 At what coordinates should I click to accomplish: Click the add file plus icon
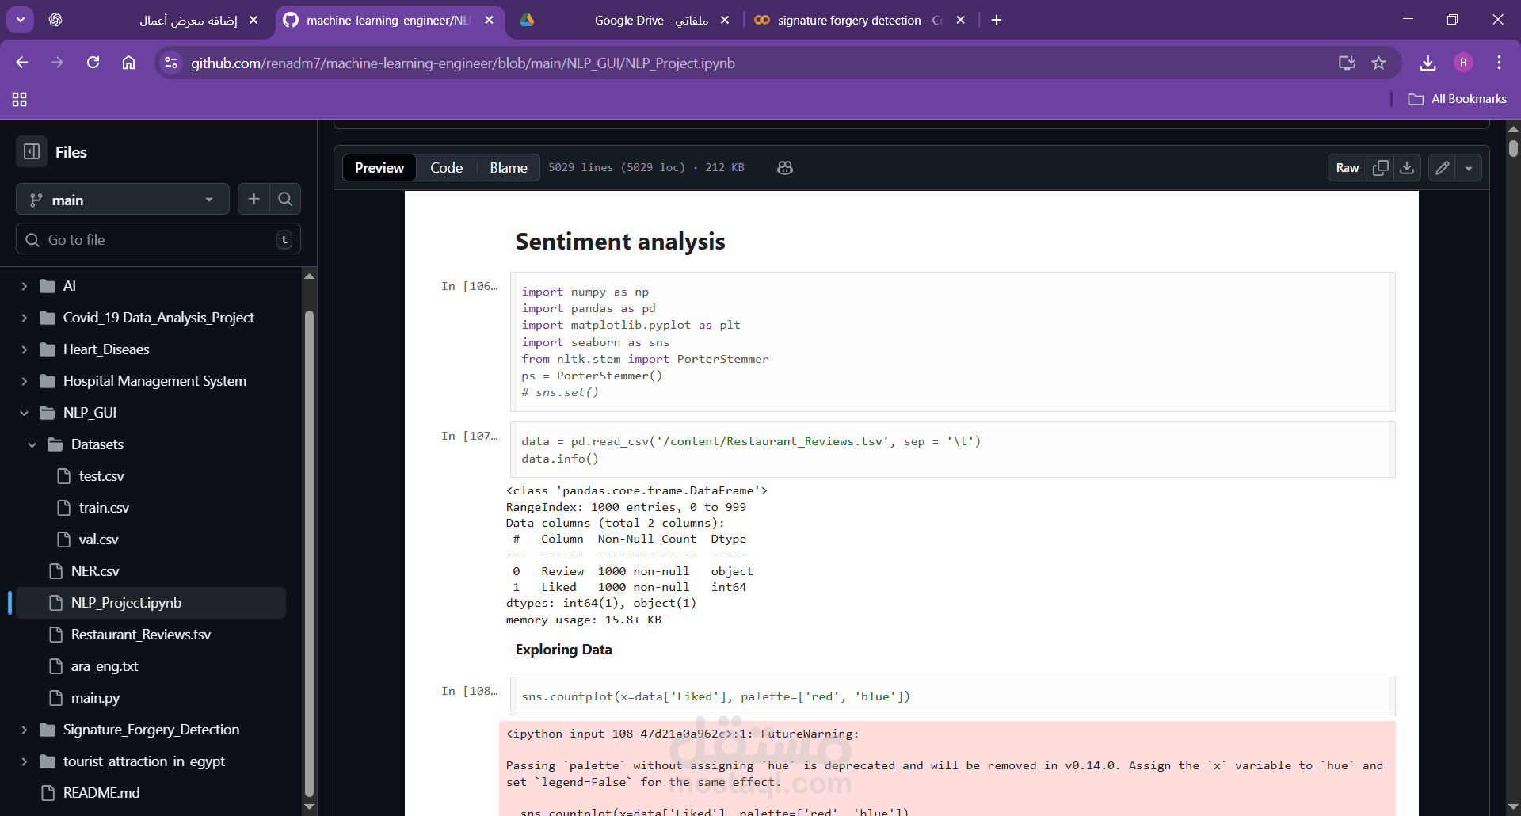[x=253, y=199]
